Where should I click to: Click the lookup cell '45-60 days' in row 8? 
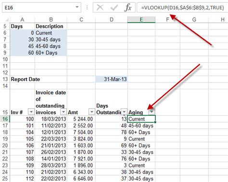click(x=51, y=46)
